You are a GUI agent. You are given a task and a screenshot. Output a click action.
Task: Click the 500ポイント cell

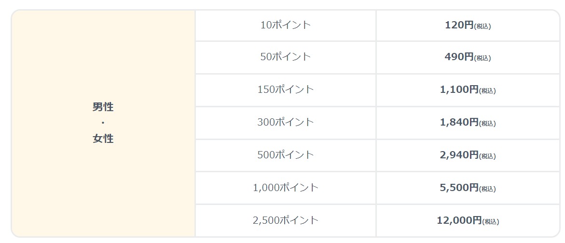coord(285,155)
